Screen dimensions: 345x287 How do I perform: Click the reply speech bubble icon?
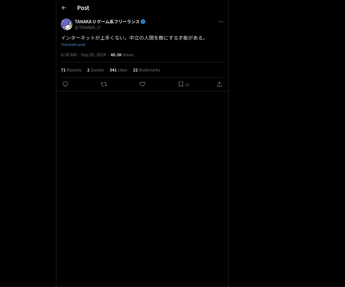(x=65, y=84)
